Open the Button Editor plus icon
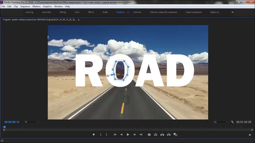 coord(250,135)
